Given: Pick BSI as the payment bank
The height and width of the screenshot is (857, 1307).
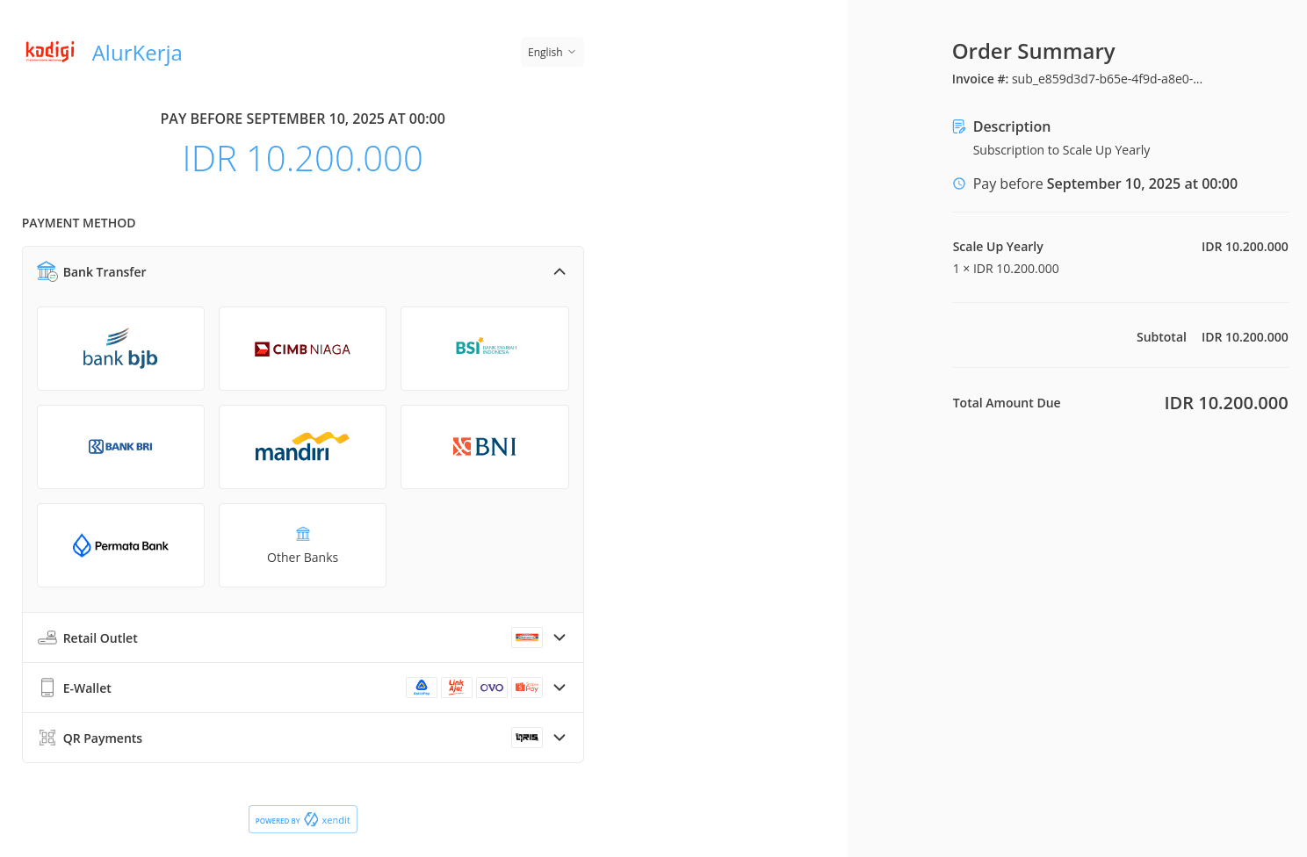Looking at the screenshot, I should [484, 349].
